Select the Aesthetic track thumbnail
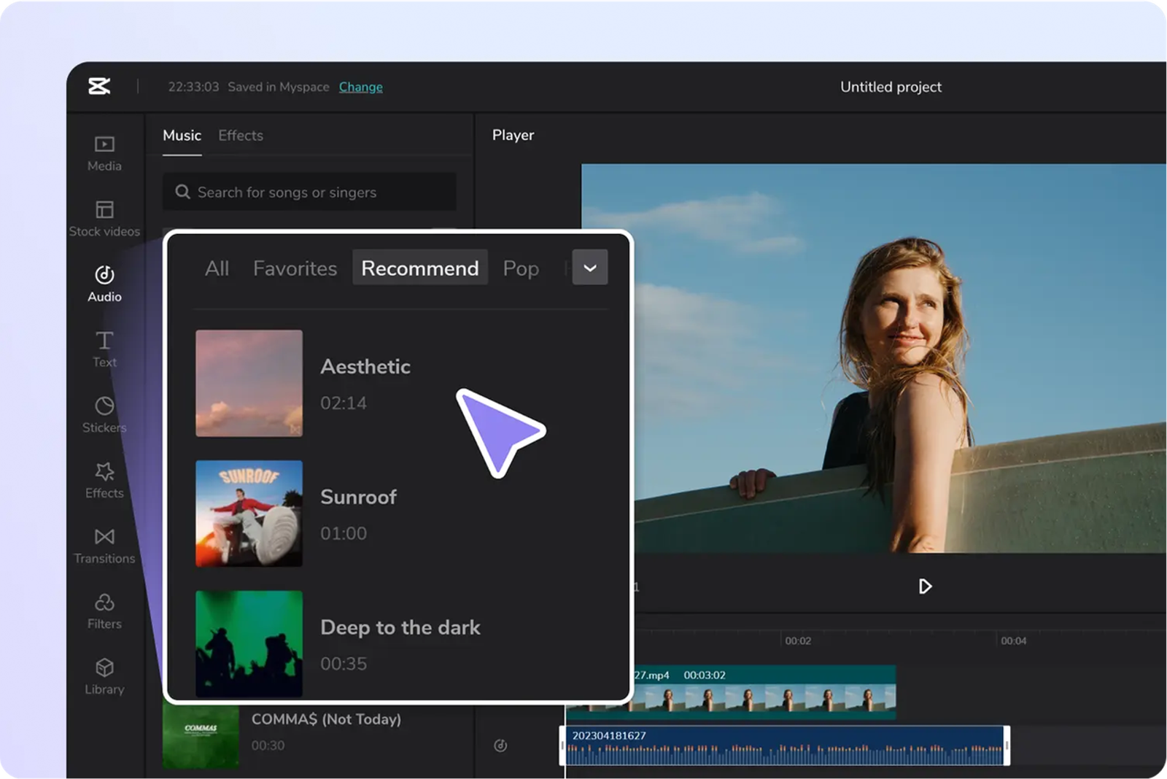Viewport: 1167px width, 779px height. (249, 383)
